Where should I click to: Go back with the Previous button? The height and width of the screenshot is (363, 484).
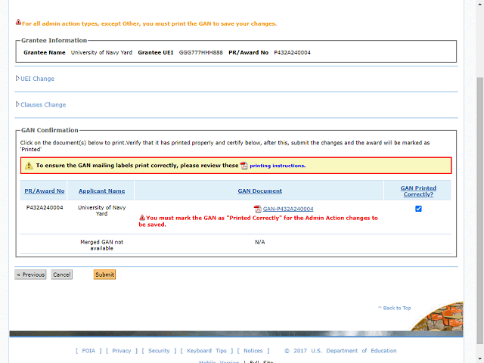(30, 275)
